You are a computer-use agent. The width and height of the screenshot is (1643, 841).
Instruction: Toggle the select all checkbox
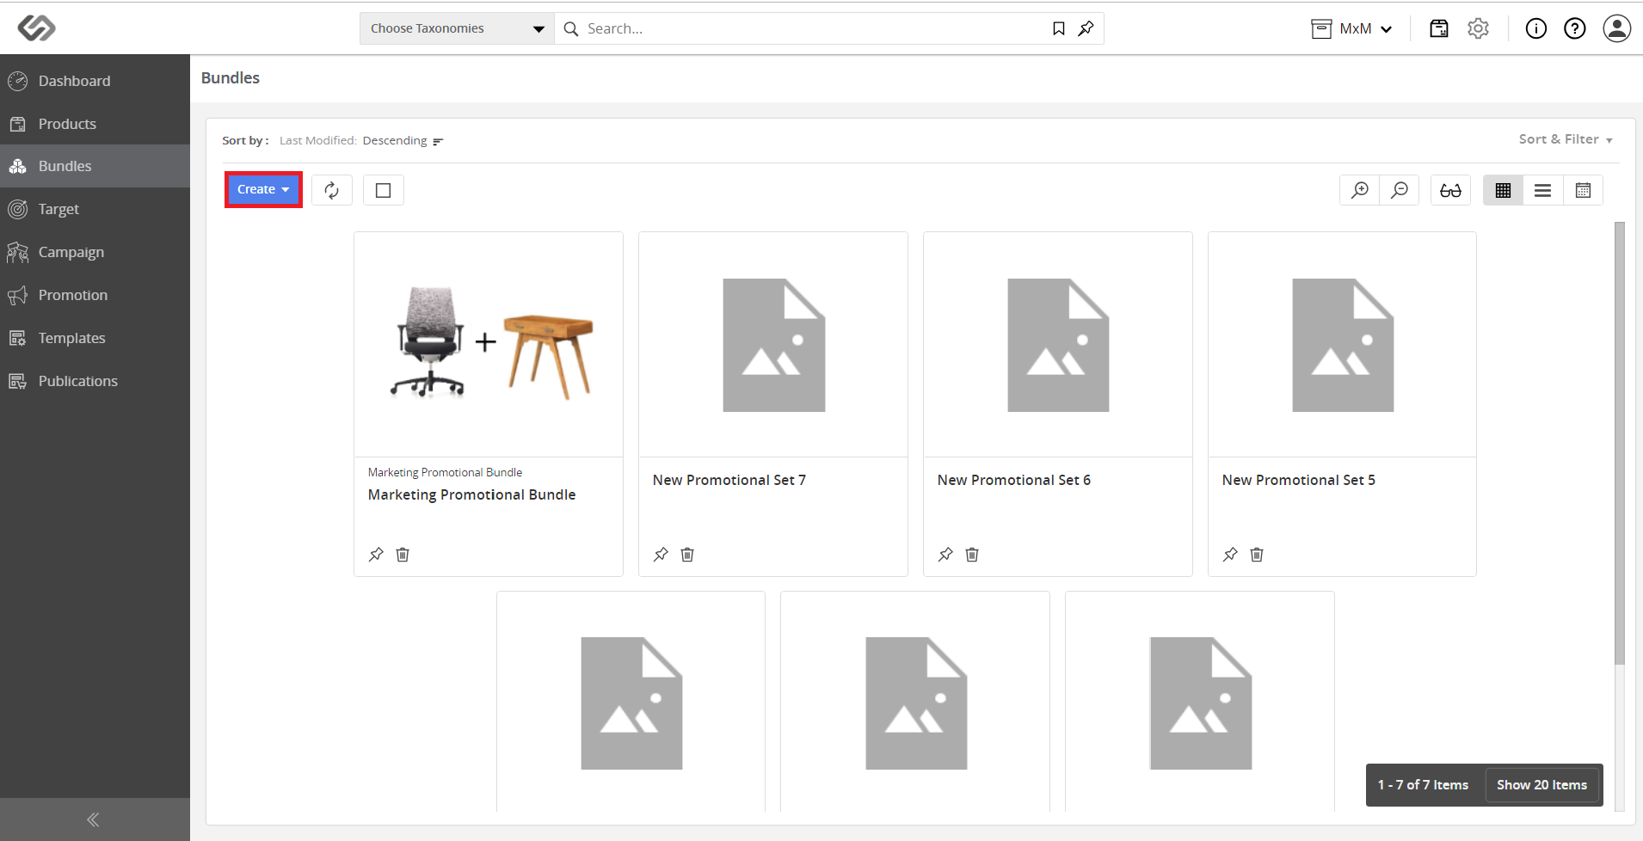pos(384,190)
